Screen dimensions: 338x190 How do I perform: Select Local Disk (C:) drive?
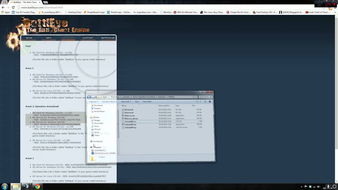tap(98, 150)
